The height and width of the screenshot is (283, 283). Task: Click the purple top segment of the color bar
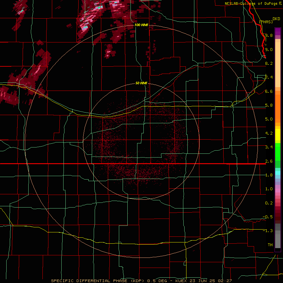click(278, 31)
